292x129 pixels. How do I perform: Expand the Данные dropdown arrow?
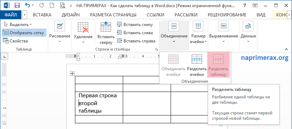[248, 42]
